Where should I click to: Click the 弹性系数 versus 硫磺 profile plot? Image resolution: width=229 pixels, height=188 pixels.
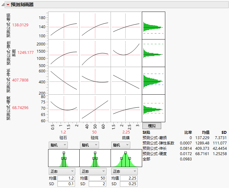click(126, 53)
